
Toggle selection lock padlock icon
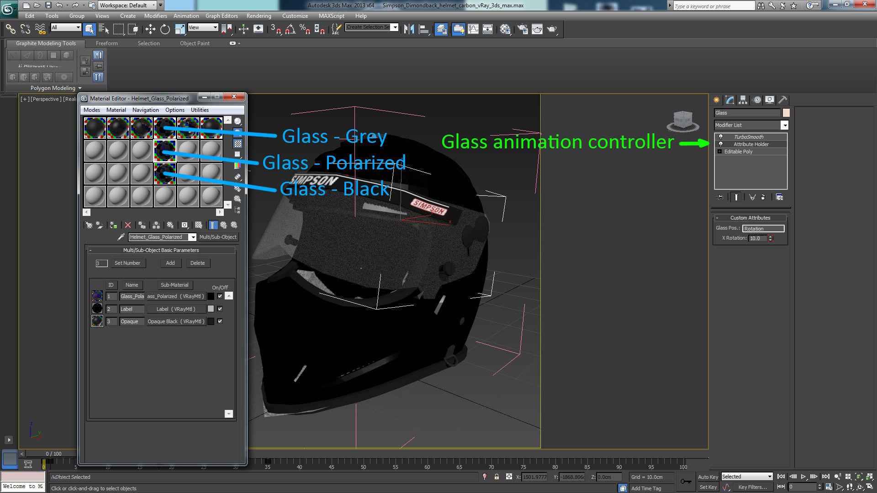click(x=497, y=477)
